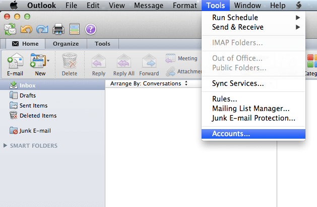Open the purple Help icon
317x207 pixels.
coord(91,29)
